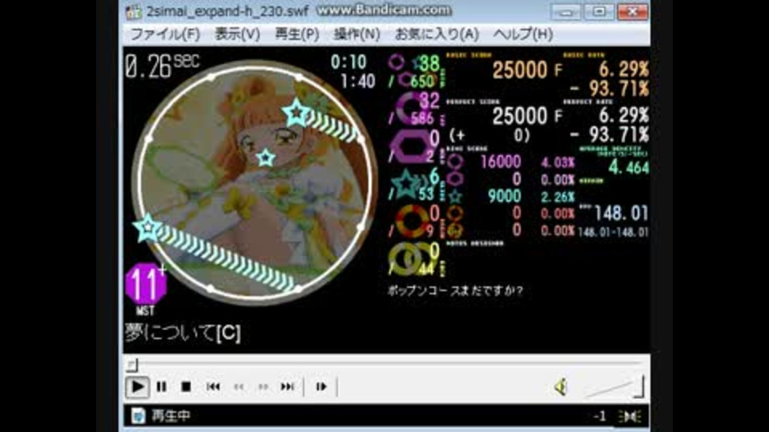Open the 操作(N) menu
Viewport: 769px width, 432px height.
click(x=356, y=34)
